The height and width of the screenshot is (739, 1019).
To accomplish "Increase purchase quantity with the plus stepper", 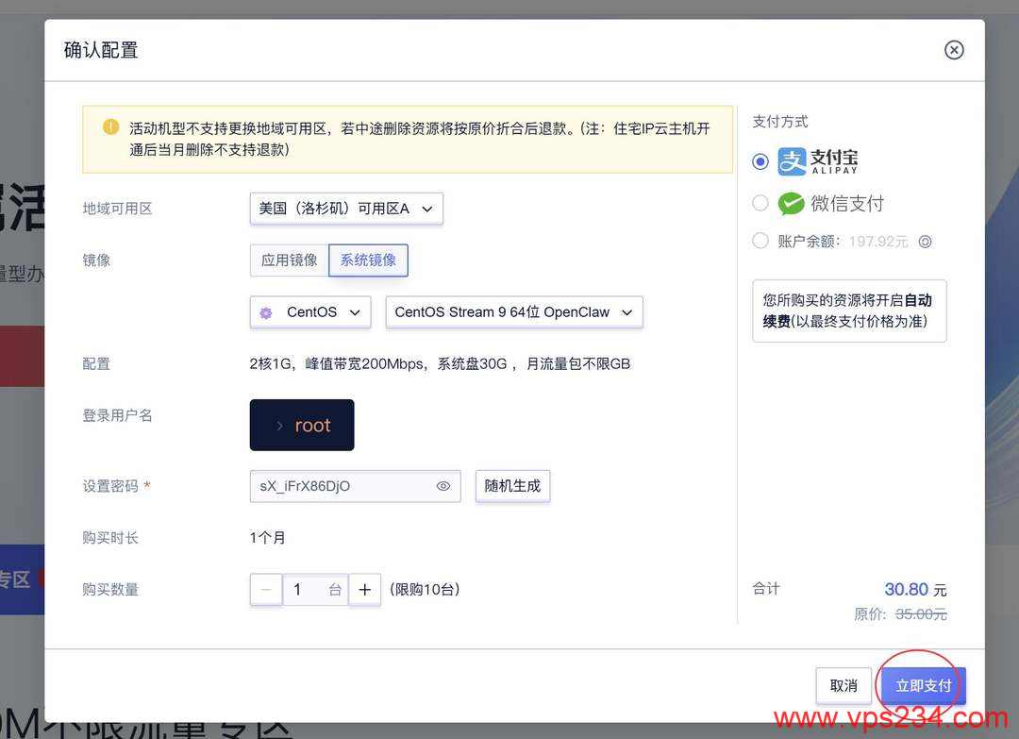I will pos(365,589).
